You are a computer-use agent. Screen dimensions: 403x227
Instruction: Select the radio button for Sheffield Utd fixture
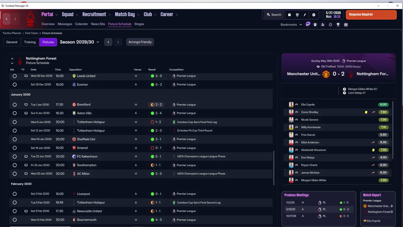click(x=14, y=139)
